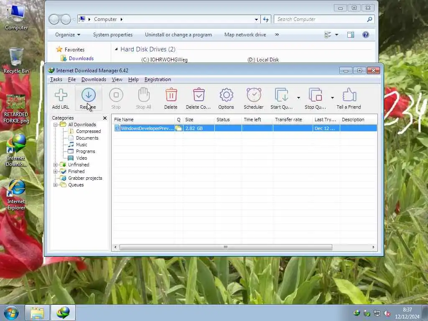
Task: Select the Compressed category
Action: point(89,131)
